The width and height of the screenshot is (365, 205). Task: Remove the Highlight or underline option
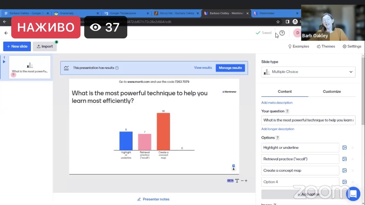point(353,147)
